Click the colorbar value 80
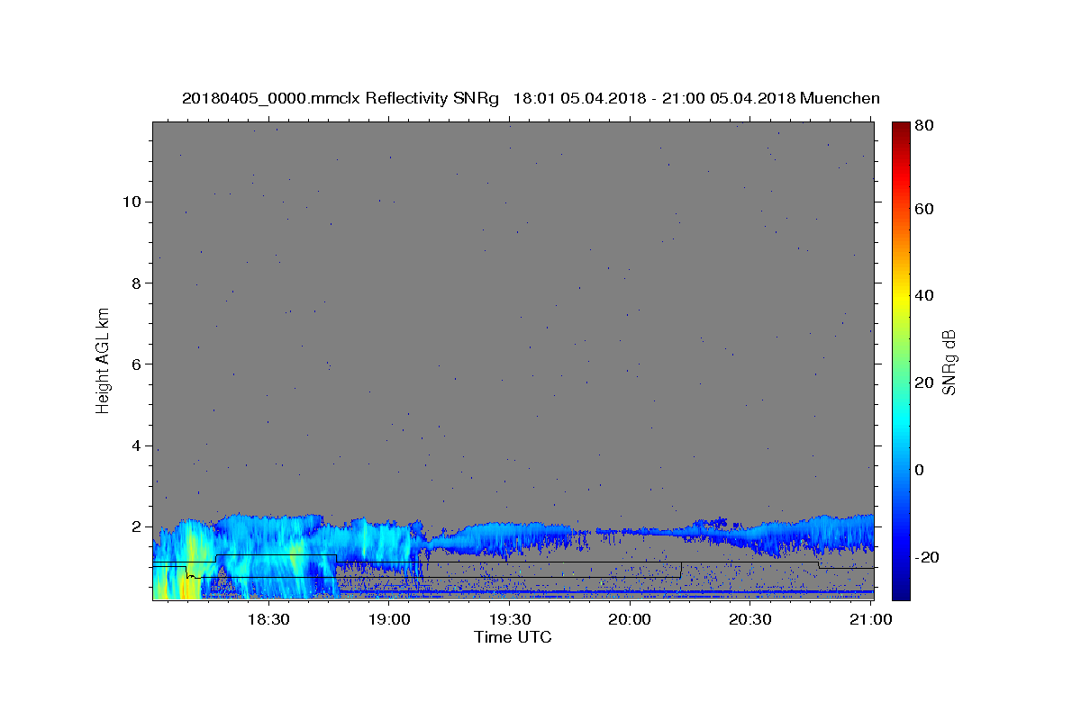This screenshot has width=1081, height=720. tap(923, 126)
